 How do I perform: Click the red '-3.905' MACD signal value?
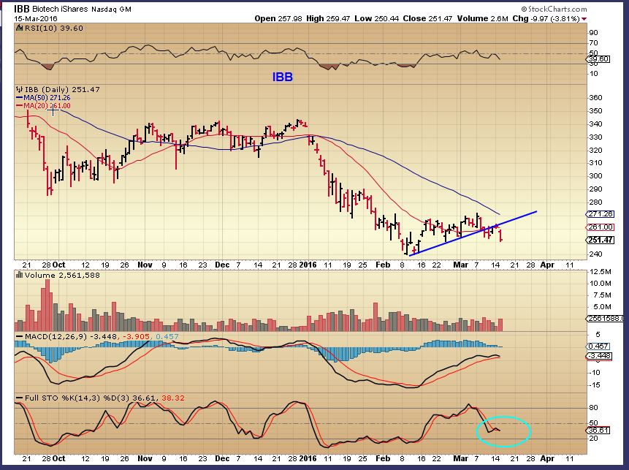tap(136, 336)
